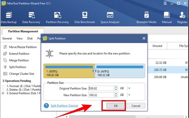Open the Split Partition Tutorial link
The height and width of the screenshot is (118, 189).
[x=64, y=106]
